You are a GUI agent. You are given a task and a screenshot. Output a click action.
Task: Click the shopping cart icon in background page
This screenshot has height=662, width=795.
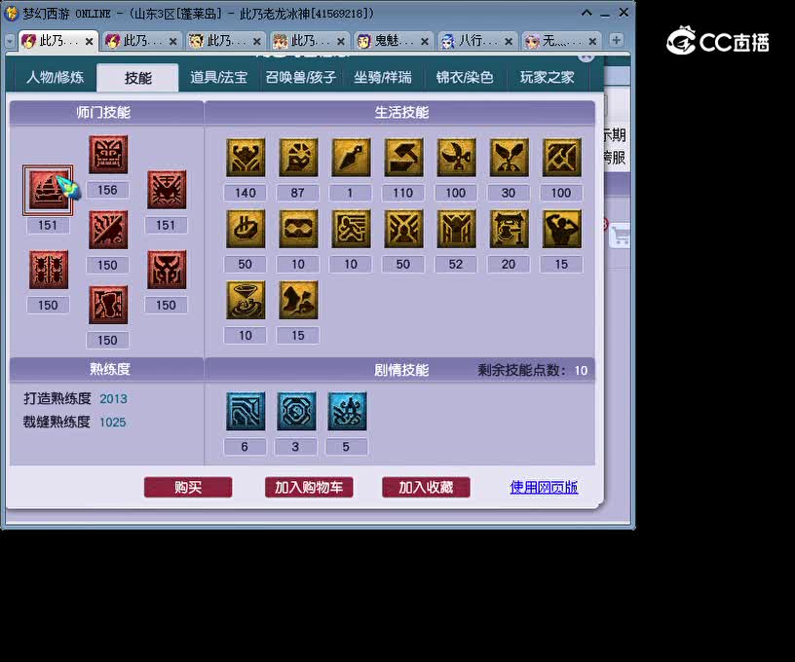[x=620, y=236]
